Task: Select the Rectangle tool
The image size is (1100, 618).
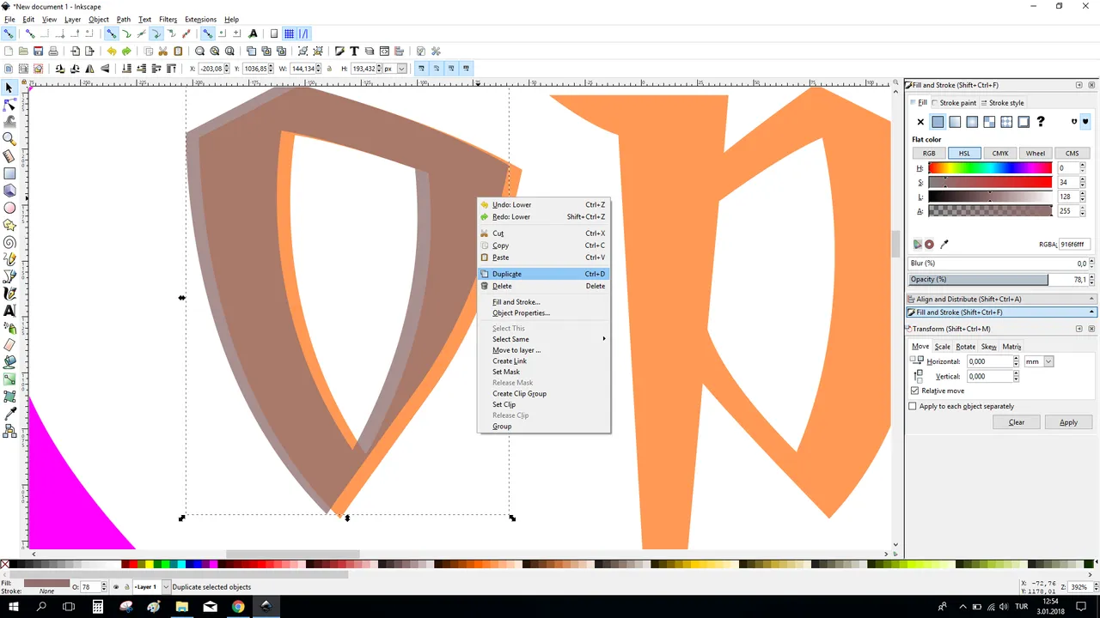Action: click(x=9, y=173)
